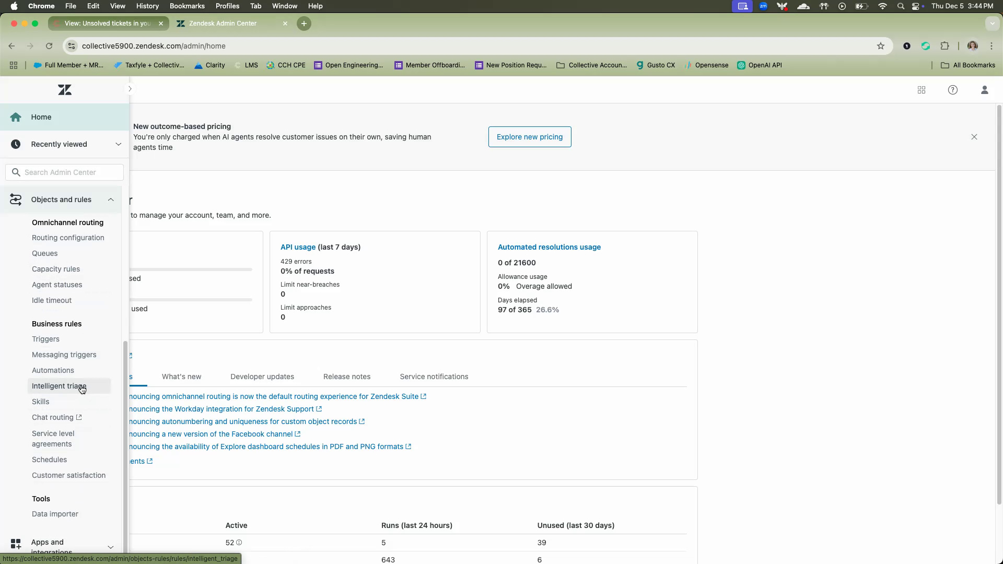
Task: Open Chrome extensions puzzle icon
Action: click(x=944, y=46)
